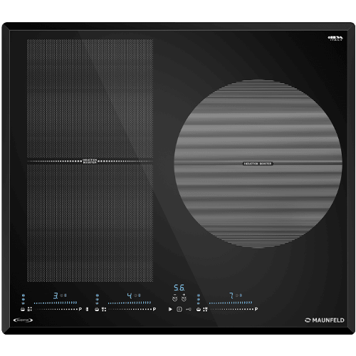Screen dimensions: 356x356
Task: Set left zone slider to Boost P
Action: click(80, 309)
